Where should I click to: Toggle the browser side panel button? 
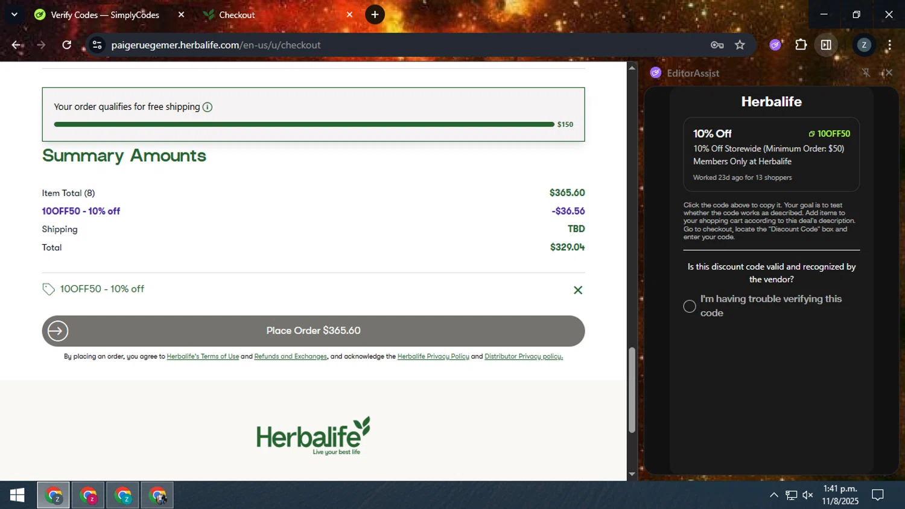826,45
